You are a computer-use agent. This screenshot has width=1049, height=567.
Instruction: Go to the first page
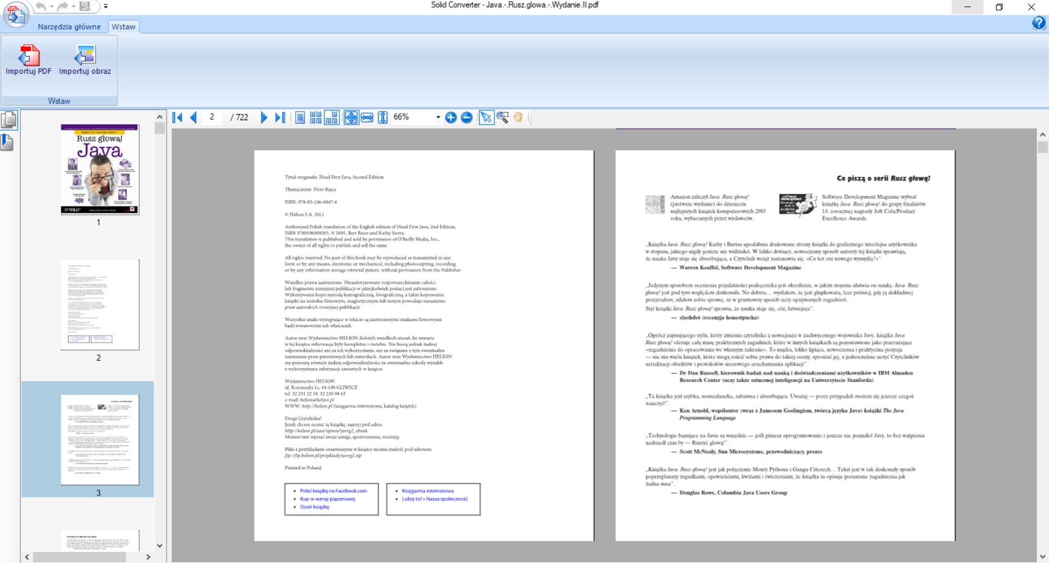(177, 118)
